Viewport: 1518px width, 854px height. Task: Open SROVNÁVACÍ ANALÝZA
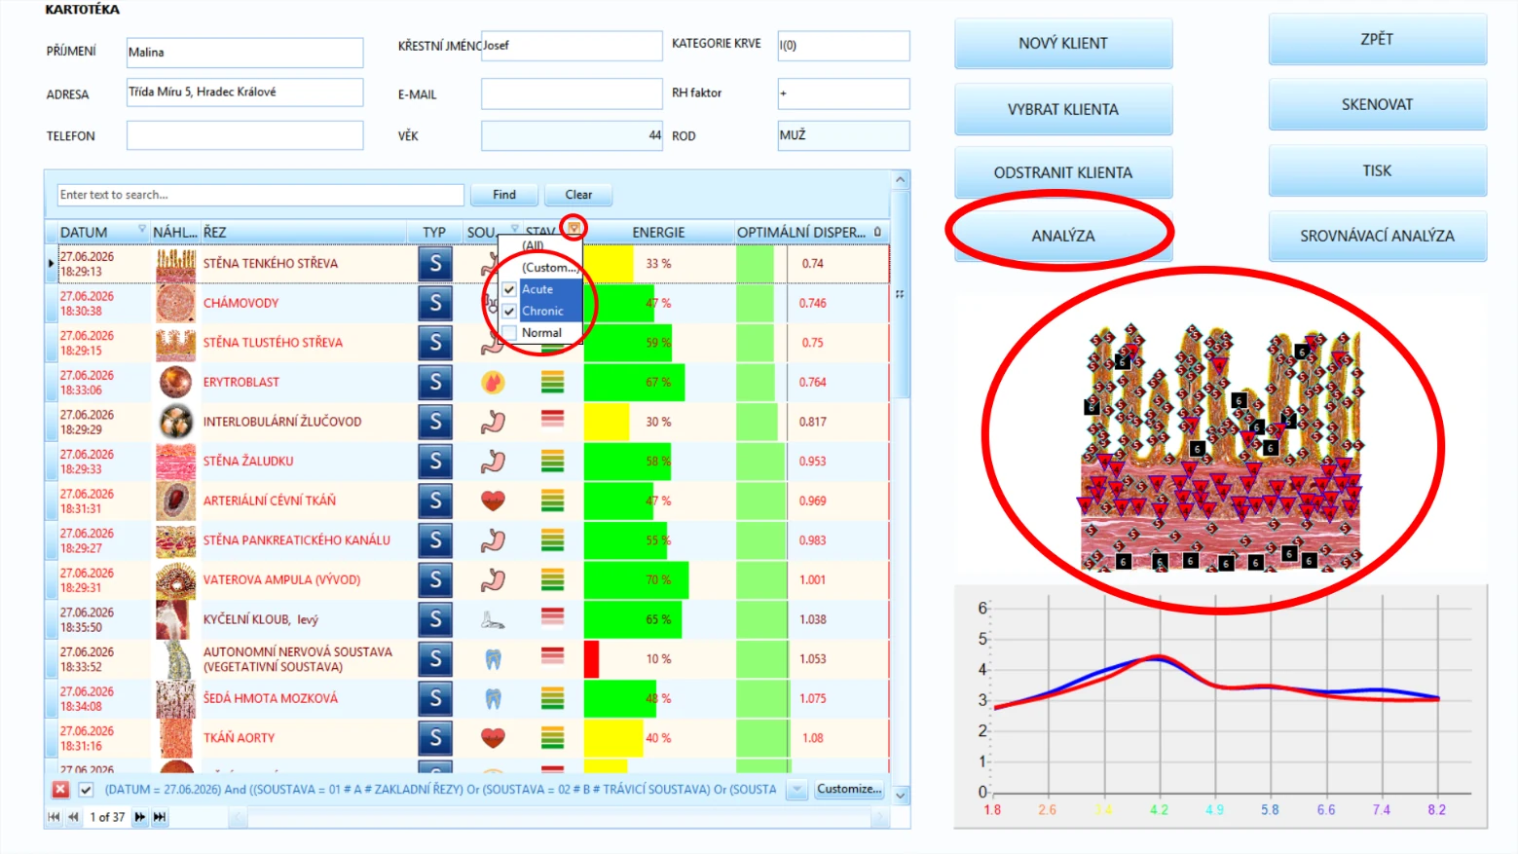click(x=1377, y=236)
